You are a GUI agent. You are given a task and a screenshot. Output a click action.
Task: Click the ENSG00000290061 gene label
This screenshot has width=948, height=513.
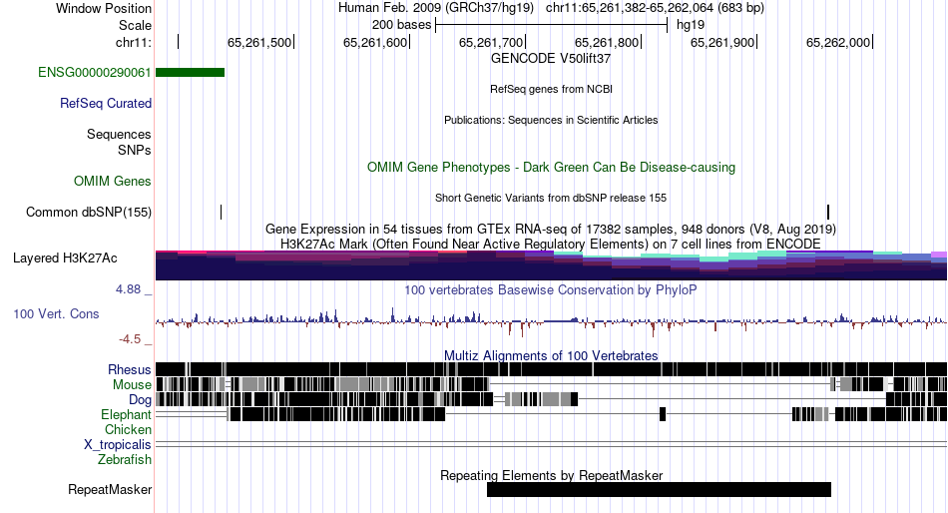click(95, 73)
